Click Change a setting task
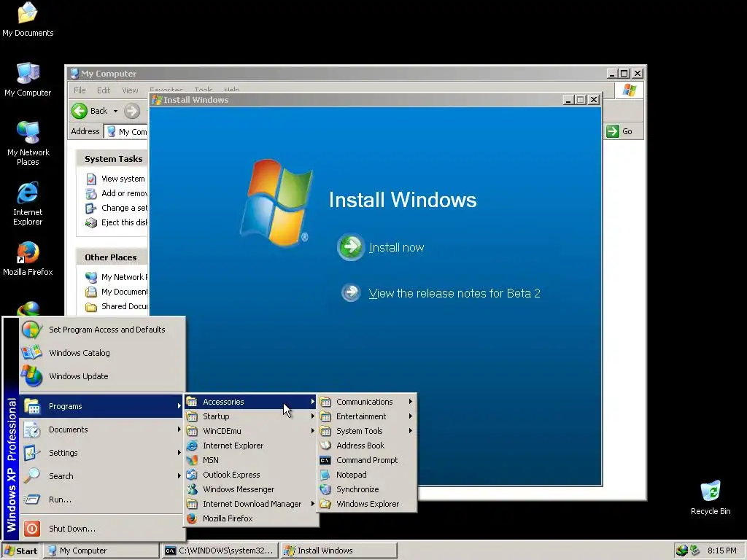The width and height of the screenshot is (747, 560). pos(116,208)
